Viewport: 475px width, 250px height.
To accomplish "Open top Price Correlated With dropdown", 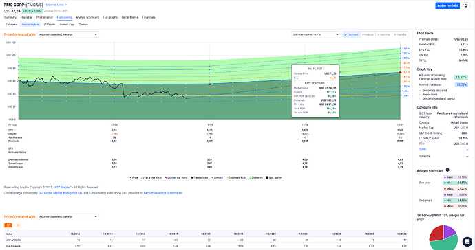I will [x=68, y=34].
